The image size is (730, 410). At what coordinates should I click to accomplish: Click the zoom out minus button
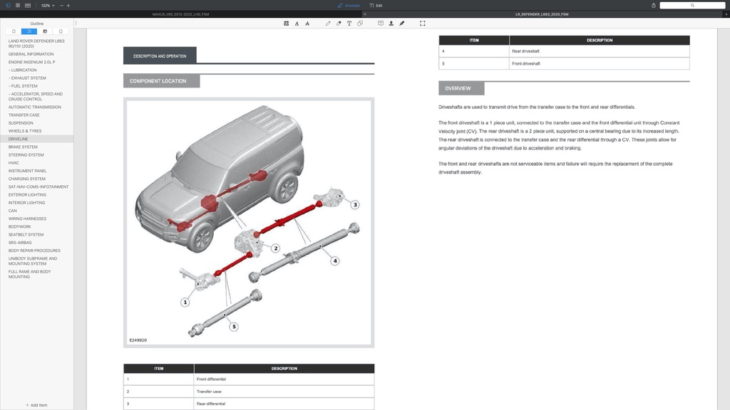click(x=61, y=5)
